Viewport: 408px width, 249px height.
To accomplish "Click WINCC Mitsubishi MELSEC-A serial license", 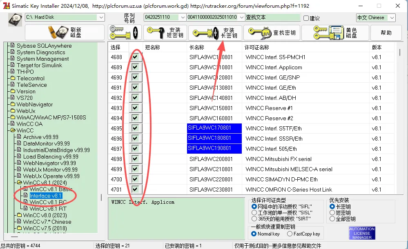I will (289, 169).
